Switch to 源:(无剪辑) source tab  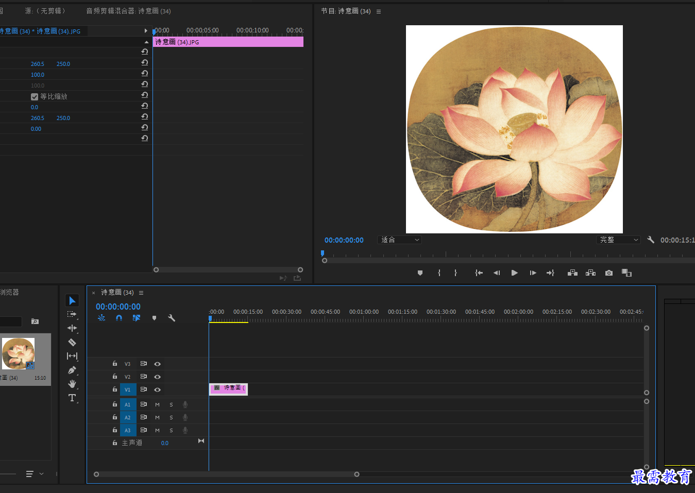(x=45, y=11)
